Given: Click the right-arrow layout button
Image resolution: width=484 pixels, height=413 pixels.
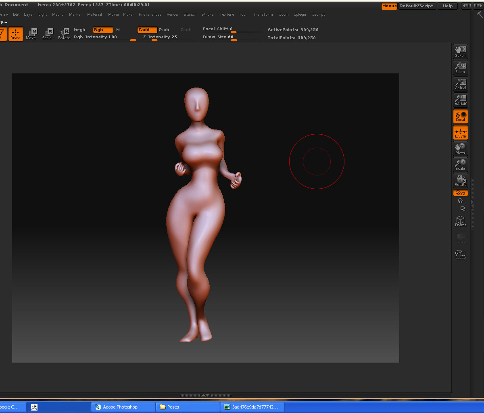Looking at the screenshot, I should click(x=478, y=6).
